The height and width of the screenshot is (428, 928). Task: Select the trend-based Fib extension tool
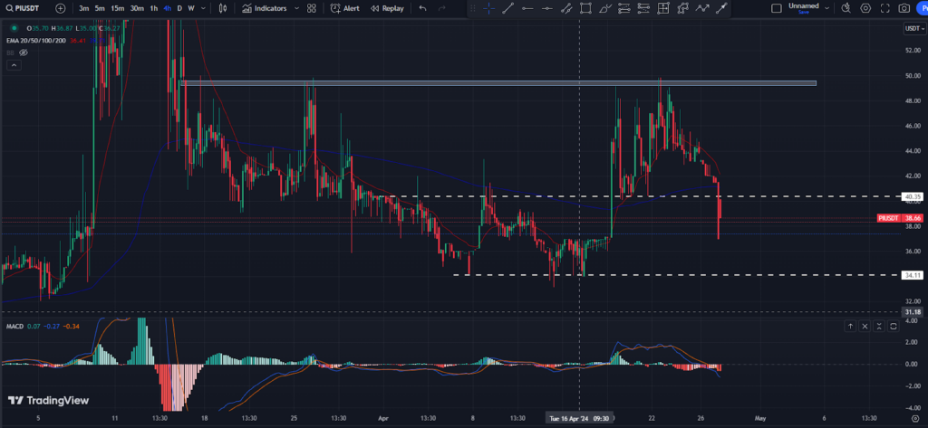pos(643,8)
